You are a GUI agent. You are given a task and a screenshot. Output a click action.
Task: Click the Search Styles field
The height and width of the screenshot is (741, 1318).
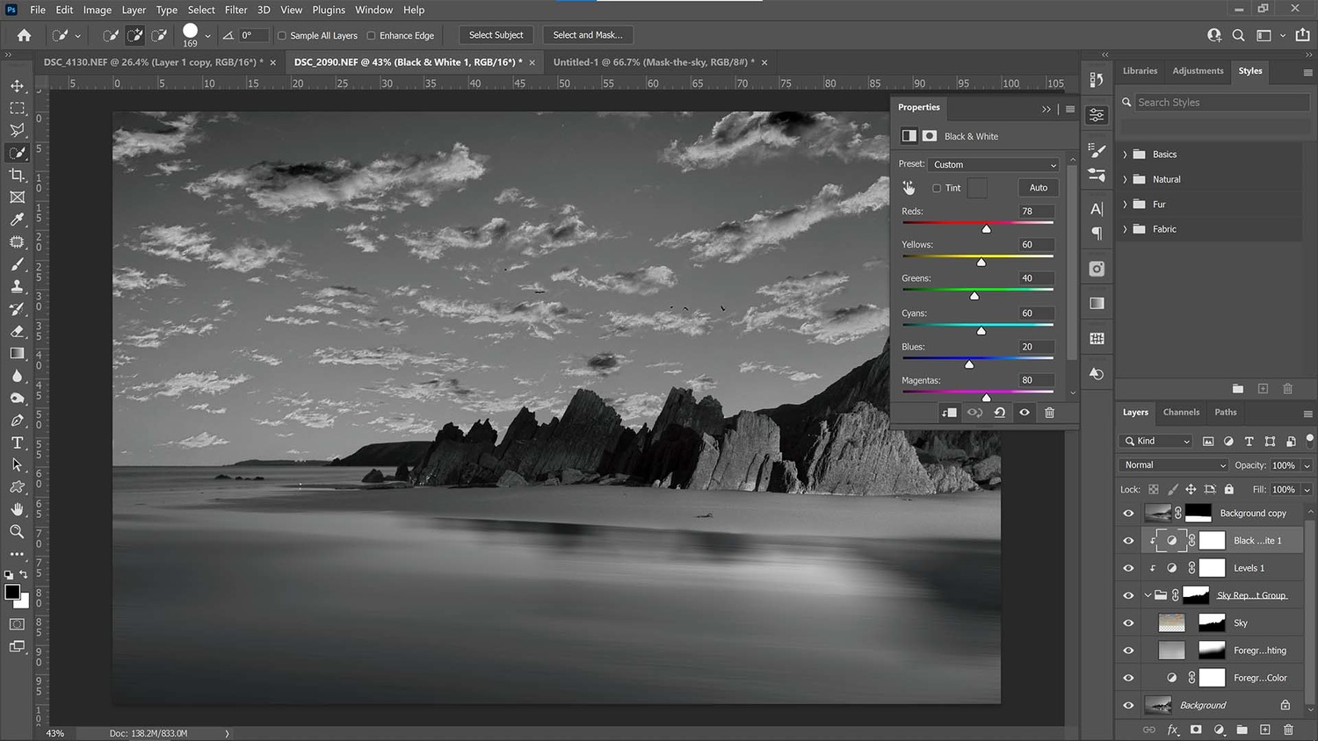(1221, 102)
